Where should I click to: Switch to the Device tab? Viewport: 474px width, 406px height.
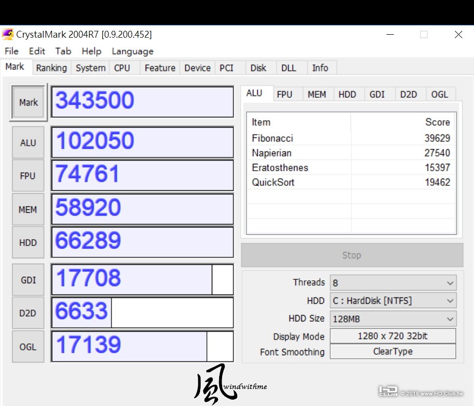pos(198,68)
